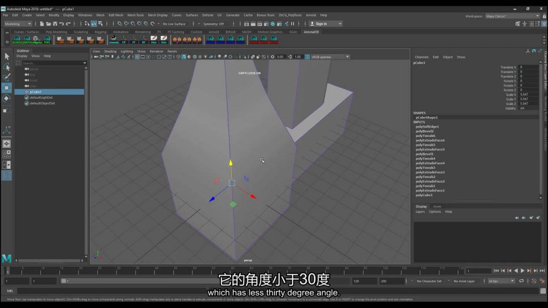Activate the Lasso select tool

click(6, 67)
